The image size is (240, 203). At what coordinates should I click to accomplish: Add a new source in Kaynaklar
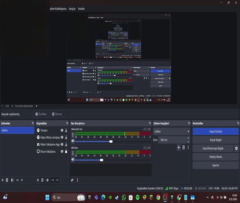[38, 180]
